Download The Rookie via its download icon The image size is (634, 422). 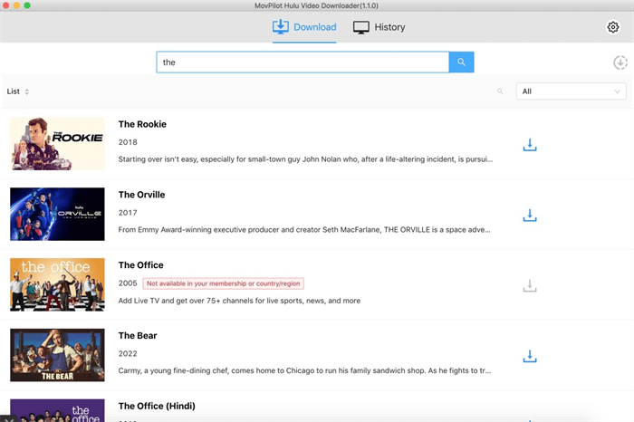click(x=530, y=145)
